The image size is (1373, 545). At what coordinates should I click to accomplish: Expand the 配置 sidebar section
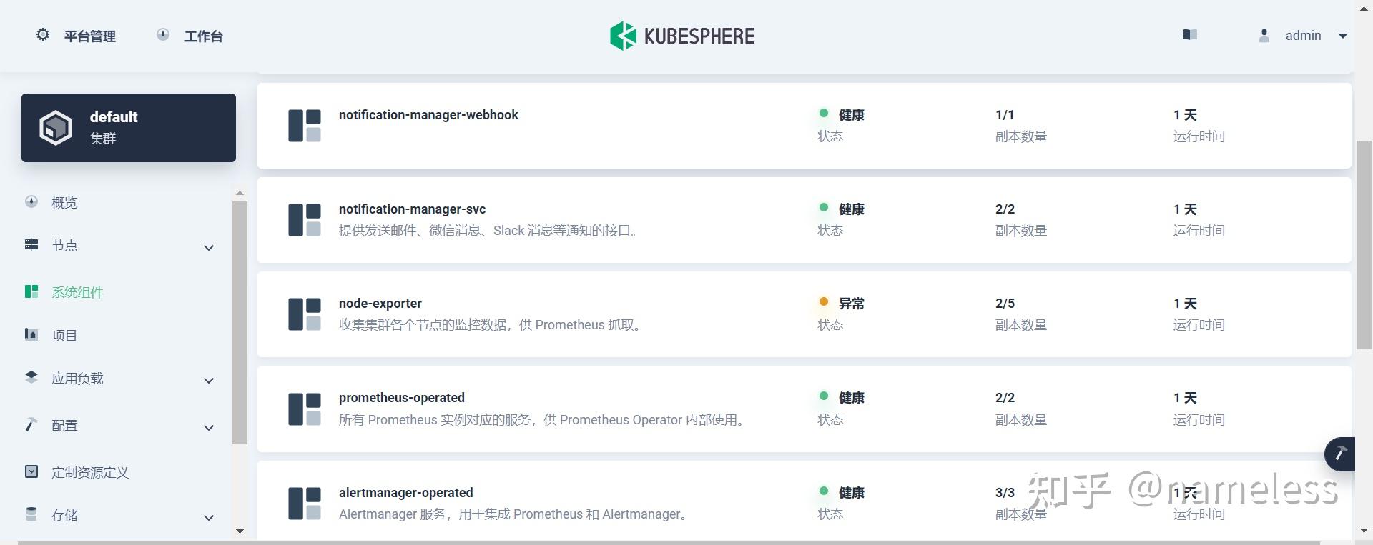[209, 428]
